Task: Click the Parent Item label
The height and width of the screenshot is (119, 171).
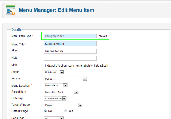Action: coord(19,92)
